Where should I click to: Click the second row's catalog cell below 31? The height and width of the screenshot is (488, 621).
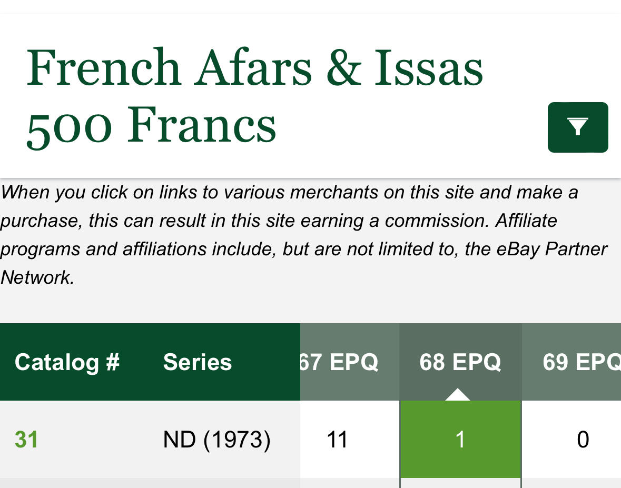pyautogui.click(x=67, y=483)
